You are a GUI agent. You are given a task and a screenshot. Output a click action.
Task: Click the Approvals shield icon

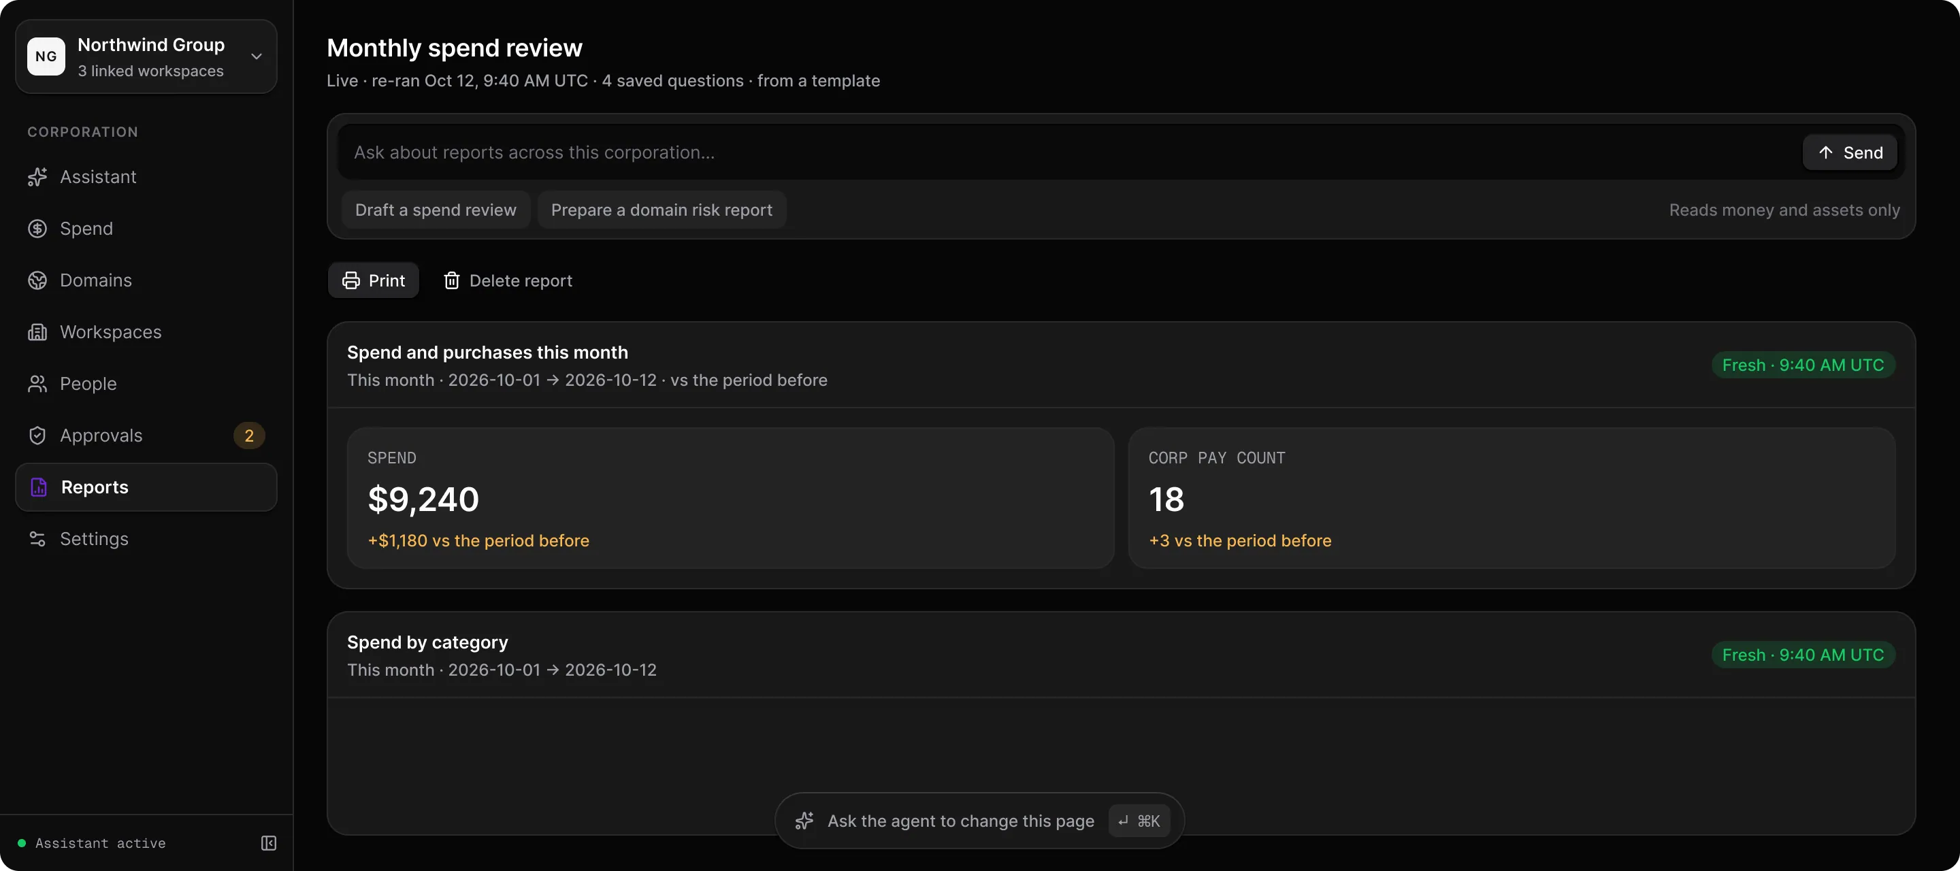pos(37,435)
